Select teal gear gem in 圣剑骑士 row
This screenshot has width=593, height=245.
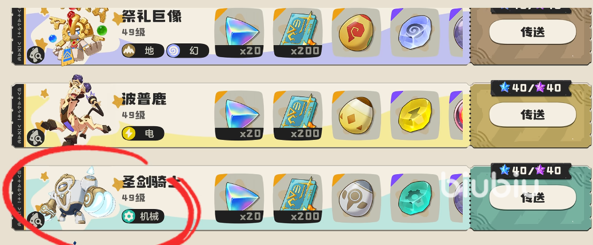[x=415, y=198]
